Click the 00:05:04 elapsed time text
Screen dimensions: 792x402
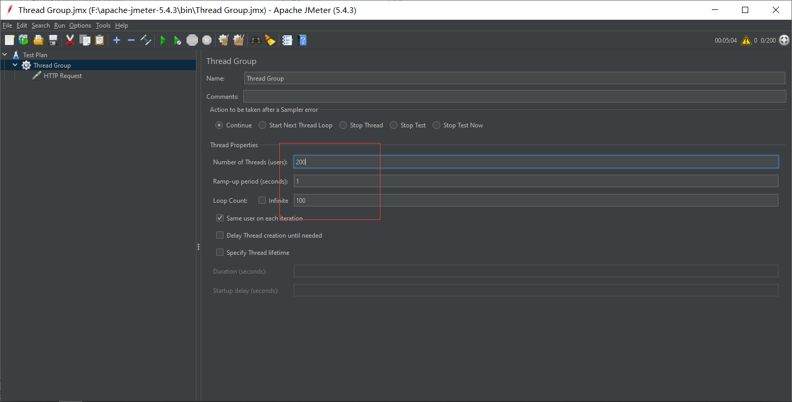pos(725,40)
